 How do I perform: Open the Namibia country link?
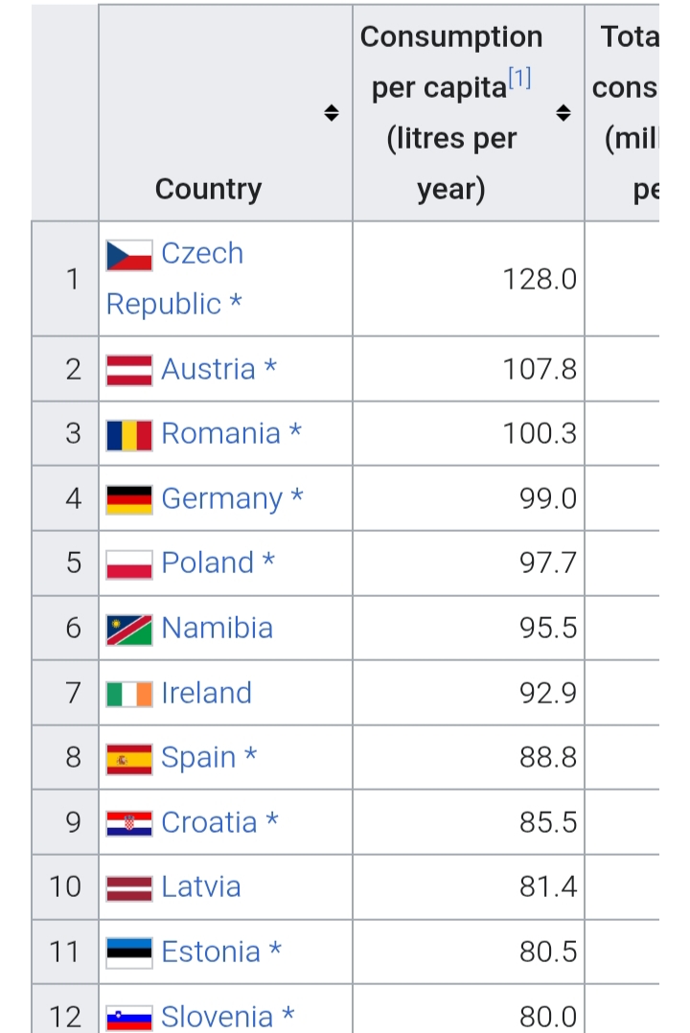217,628
